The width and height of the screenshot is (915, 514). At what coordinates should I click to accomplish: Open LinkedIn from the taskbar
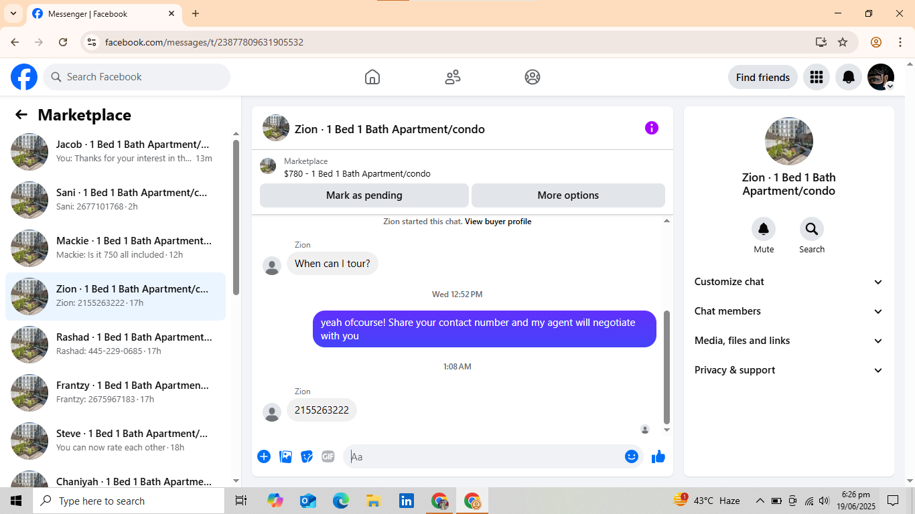click(407, 501)
